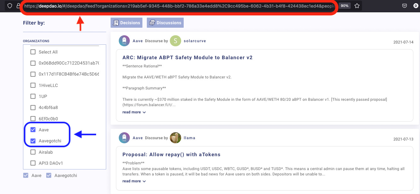Click the Decisions document icon
Image resolution: width=420 pixels, height=194 pixels.
116,23
